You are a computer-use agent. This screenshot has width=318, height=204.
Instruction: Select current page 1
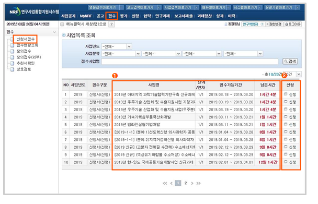[178, 183]
